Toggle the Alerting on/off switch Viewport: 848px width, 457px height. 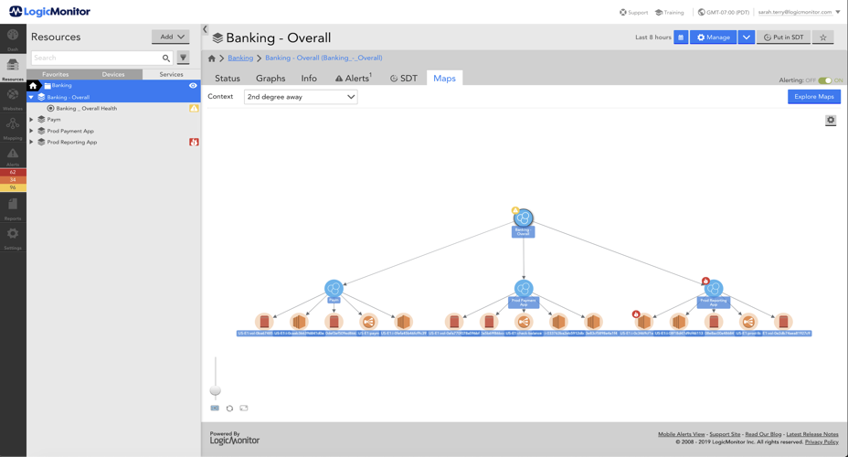(825, 80)
